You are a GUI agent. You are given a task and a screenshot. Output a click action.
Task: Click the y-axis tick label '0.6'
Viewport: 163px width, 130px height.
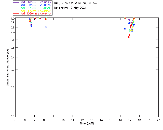pos(12,40)
